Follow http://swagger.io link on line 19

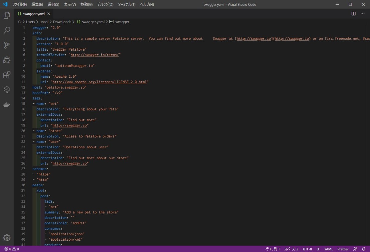69,126
